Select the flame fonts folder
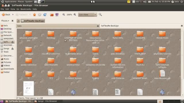Image resolution: width=184 pixels, height=103 pixels. pyautogui.click(x=118, y=34)
